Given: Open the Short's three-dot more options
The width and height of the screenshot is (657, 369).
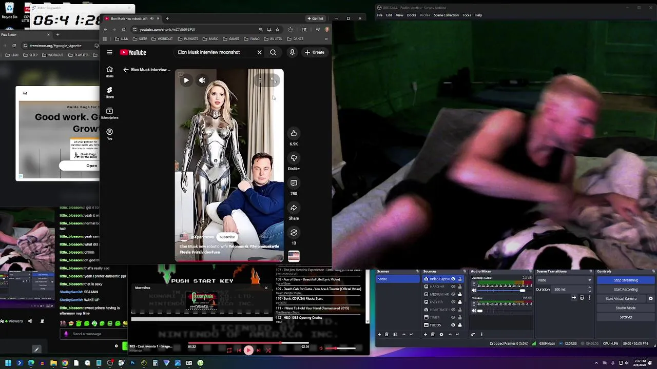Looking at the screenshot, I should click(260, 80).
